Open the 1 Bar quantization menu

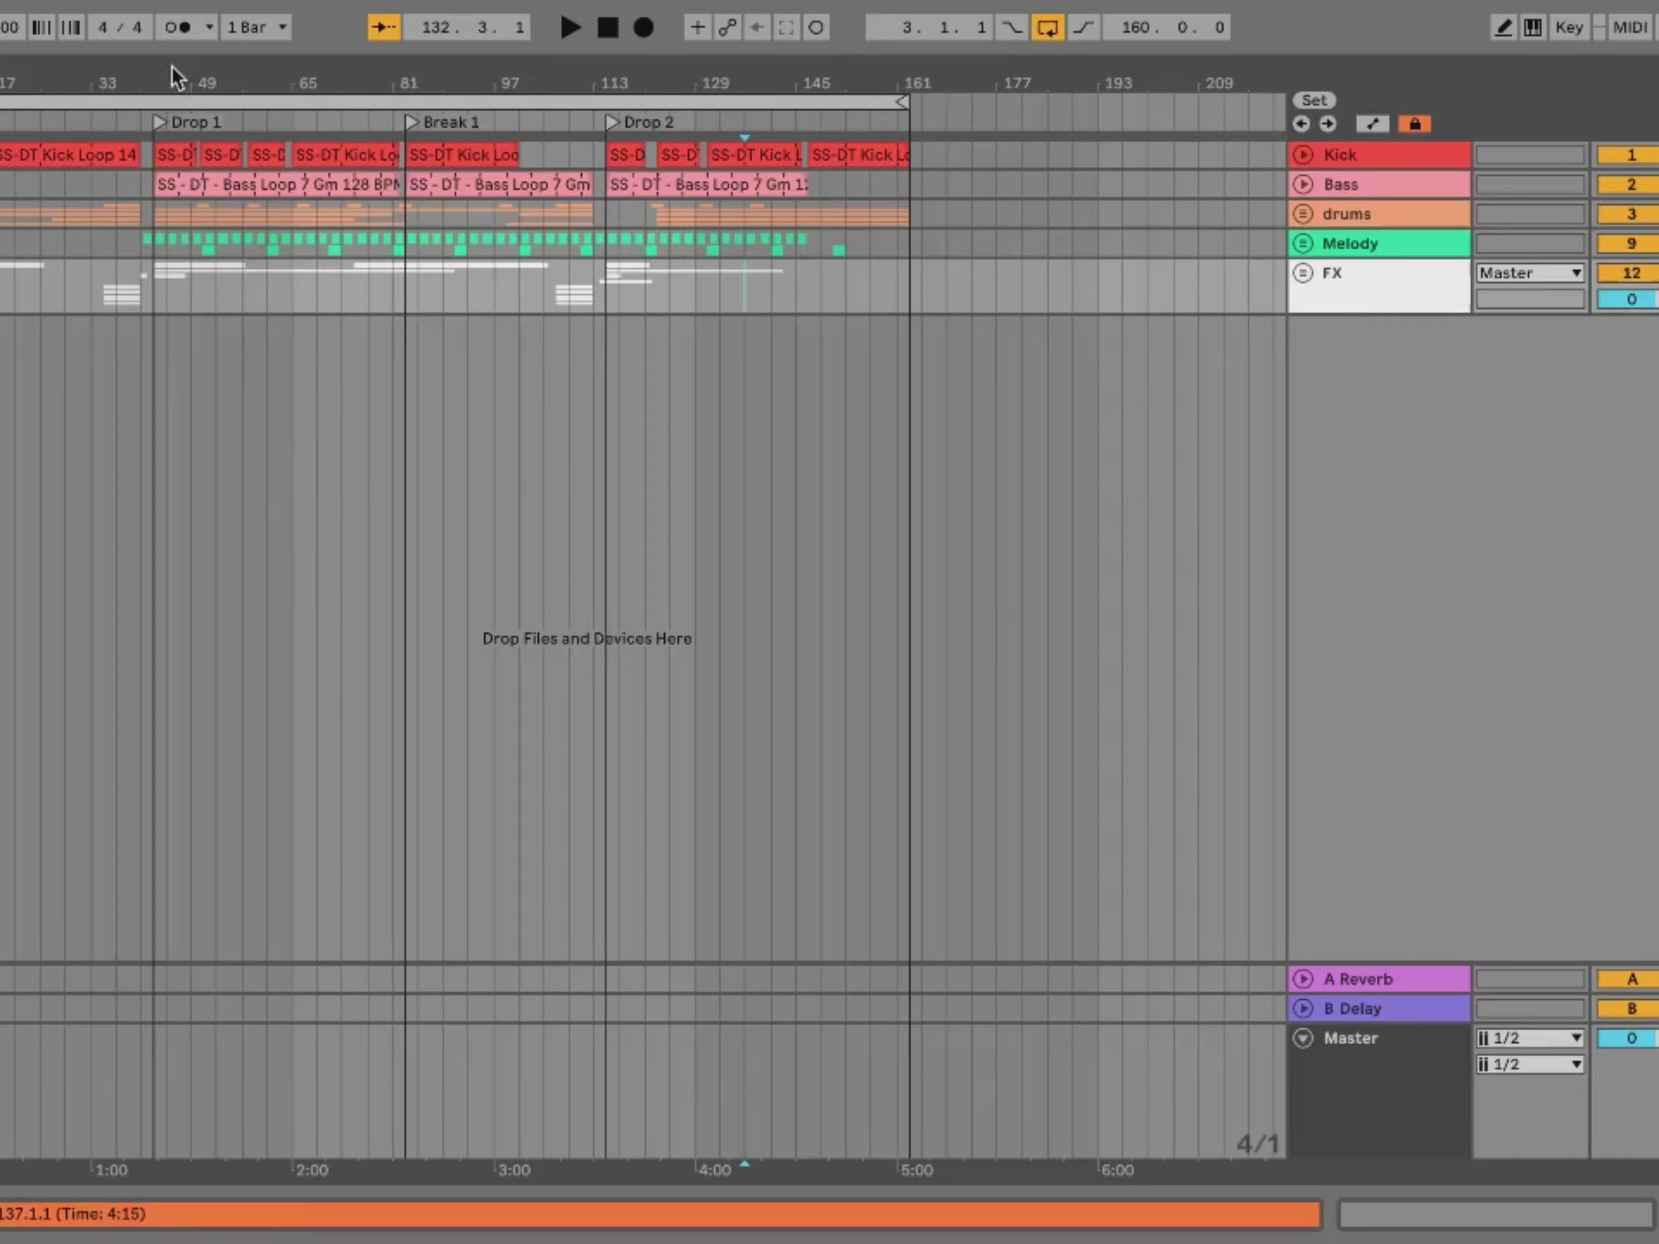pyautogui.click(x=256, y=28)
